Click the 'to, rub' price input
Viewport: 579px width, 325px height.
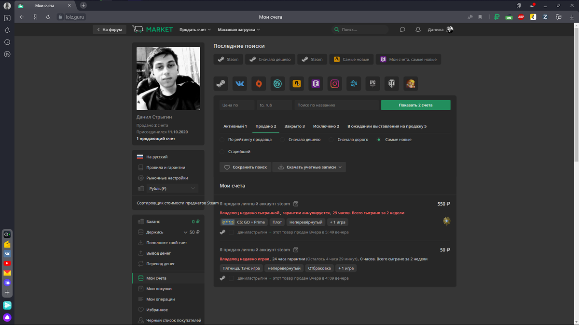click(x=274, y=105)
